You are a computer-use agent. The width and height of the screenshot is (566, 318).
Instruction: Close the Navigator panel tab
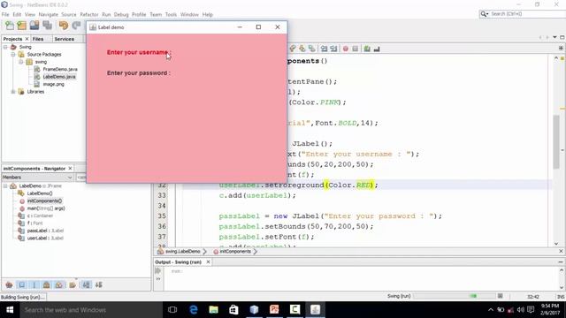[71, 169]
